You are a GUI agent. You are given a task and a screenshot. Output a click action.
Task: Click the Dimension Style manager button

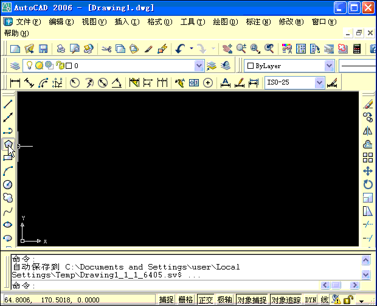click(x=332, y=83)
